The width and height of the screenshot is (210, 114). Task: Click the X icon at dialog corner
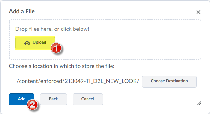tap(198, 12)
